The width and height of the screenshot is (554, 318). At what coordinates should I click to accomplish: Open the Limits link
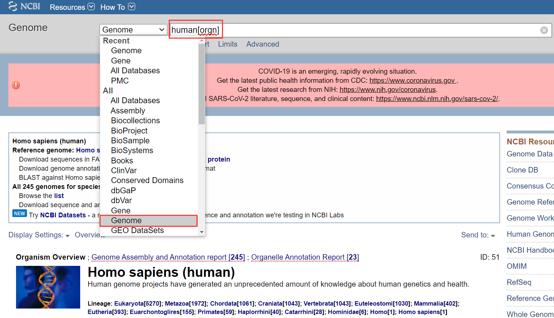coord(228,44)
